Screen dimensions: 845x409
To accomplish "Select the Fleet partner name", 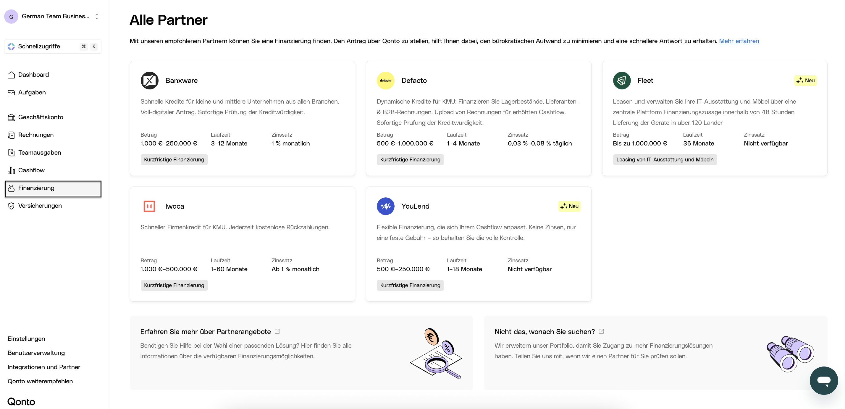I will click(645, 81).
